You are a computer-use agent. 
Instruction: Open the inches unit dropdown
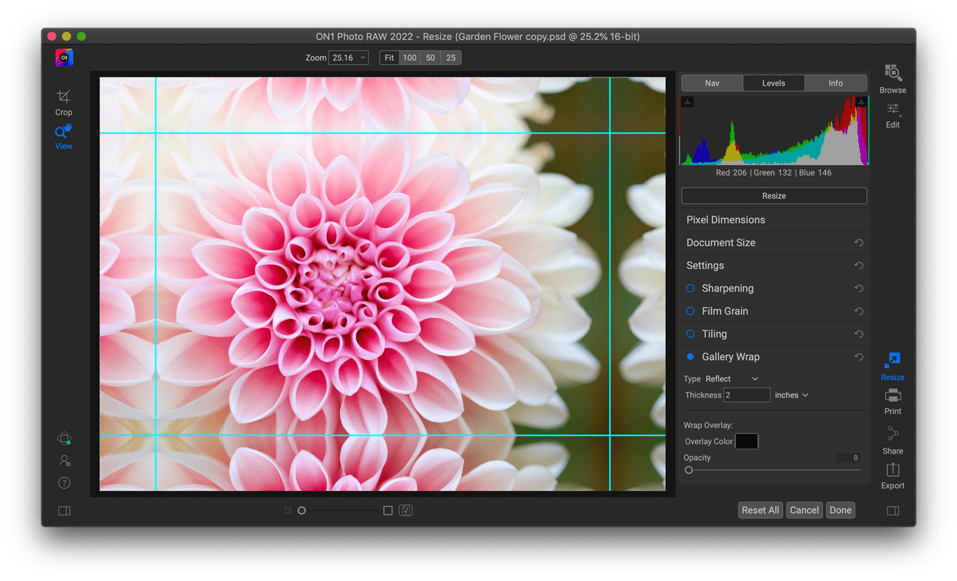point(791,395)
